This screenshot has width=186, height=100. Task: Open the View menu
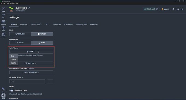(x=8, y=4)
